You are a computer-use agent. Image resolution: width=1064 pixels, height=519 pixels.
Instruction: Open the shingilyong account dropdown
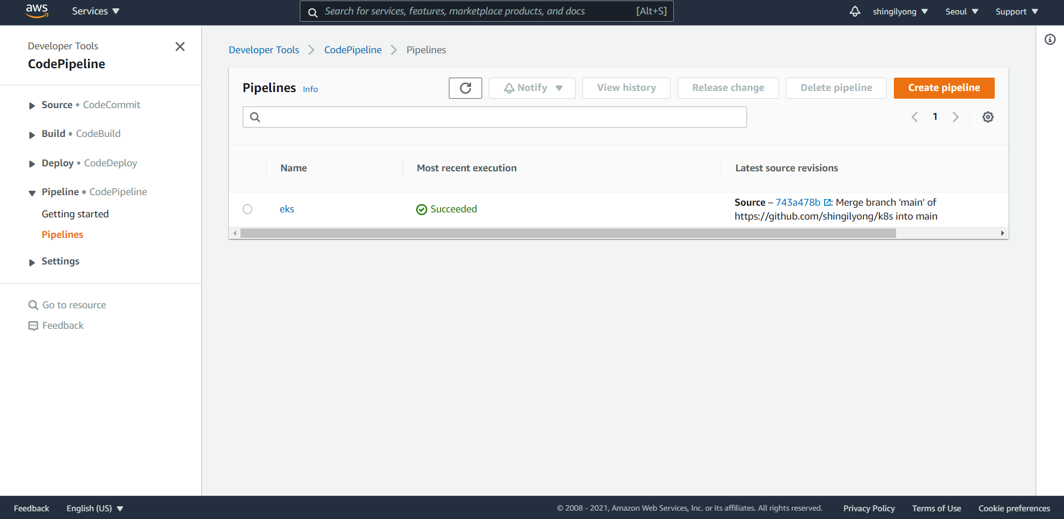[900, 12]
